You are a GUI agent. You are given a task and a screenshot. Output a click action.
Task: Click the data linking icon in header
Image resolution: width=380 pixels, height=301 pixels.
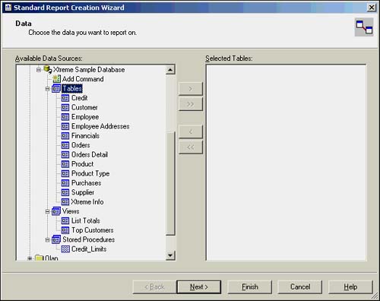[364, 27]
